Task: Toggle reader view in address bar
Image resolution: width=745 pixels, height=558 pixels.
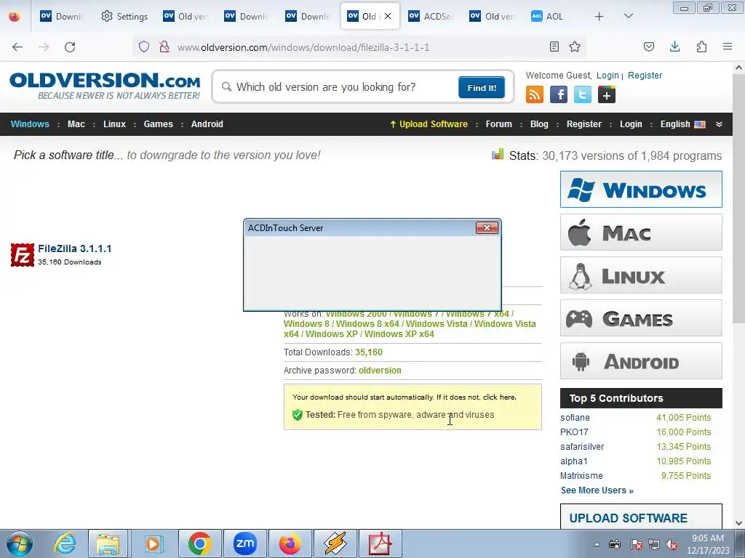Action: 554,46
